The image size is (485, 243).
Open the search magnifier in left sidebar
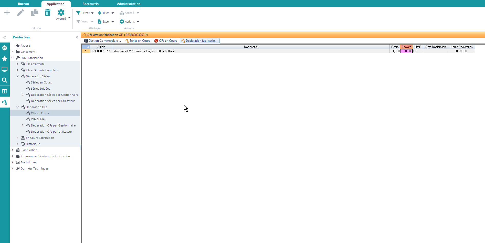coord(5,80)
